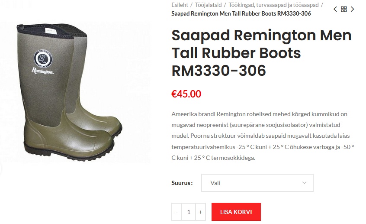366x224 pixels.
Task: Click the LISA KORVI add-to-cart button
Action: (x=236, y=212)
